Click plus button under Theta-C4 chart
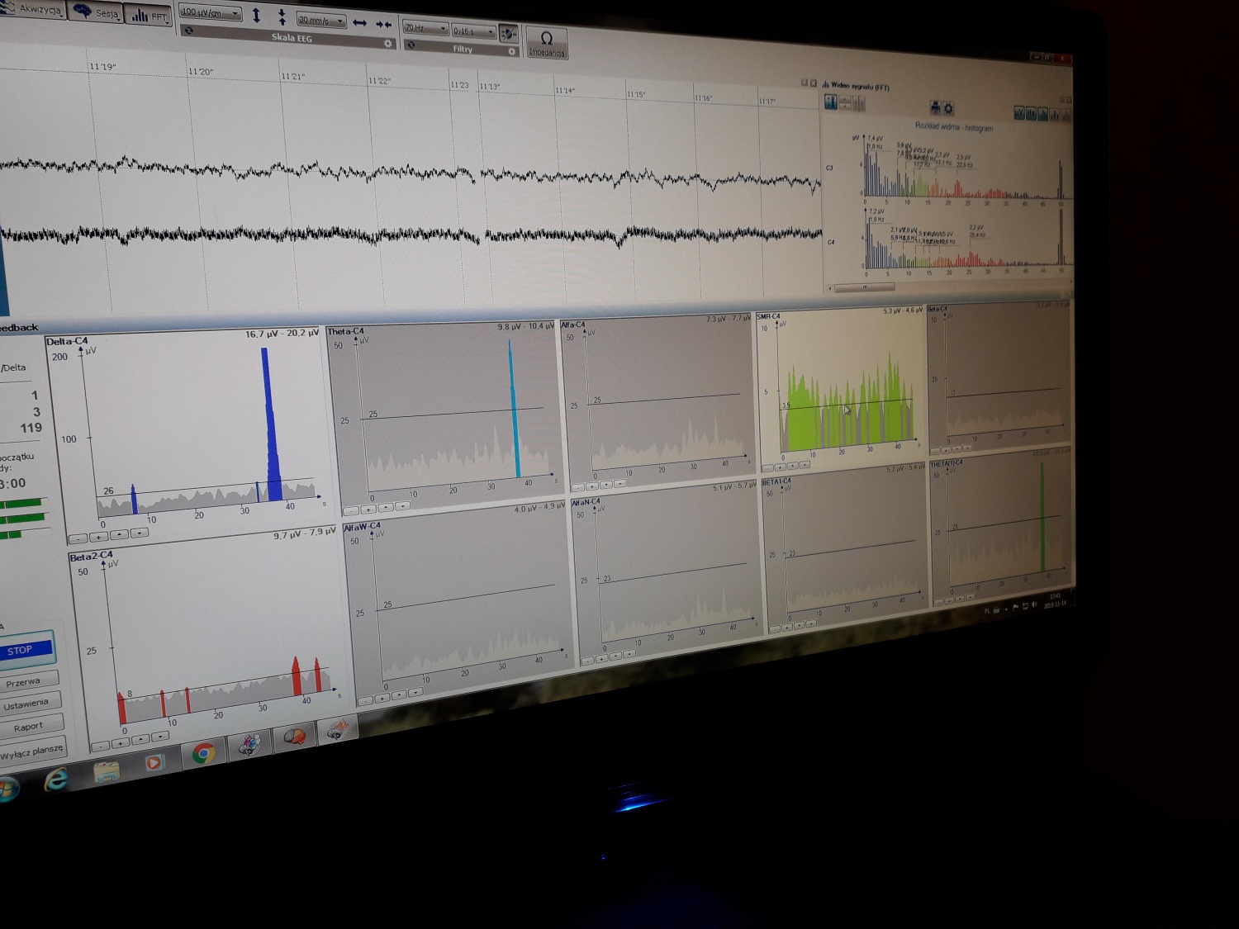This screenshot has width=1239, height=929. click(x=368, y=510)
